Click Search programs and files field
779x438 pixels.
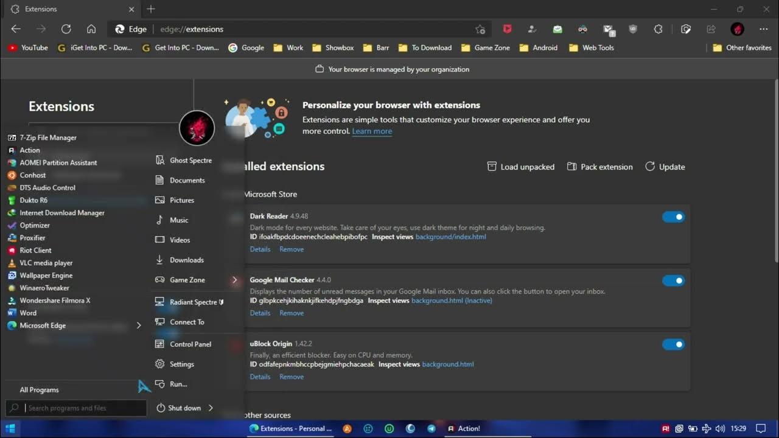click(76, 408)
